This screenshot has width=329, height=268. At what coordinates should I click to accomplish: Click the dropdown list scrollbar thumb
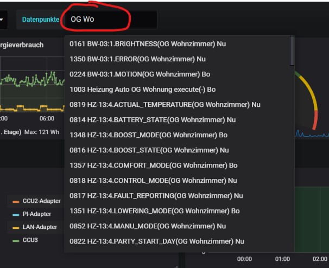coord(292,51)
